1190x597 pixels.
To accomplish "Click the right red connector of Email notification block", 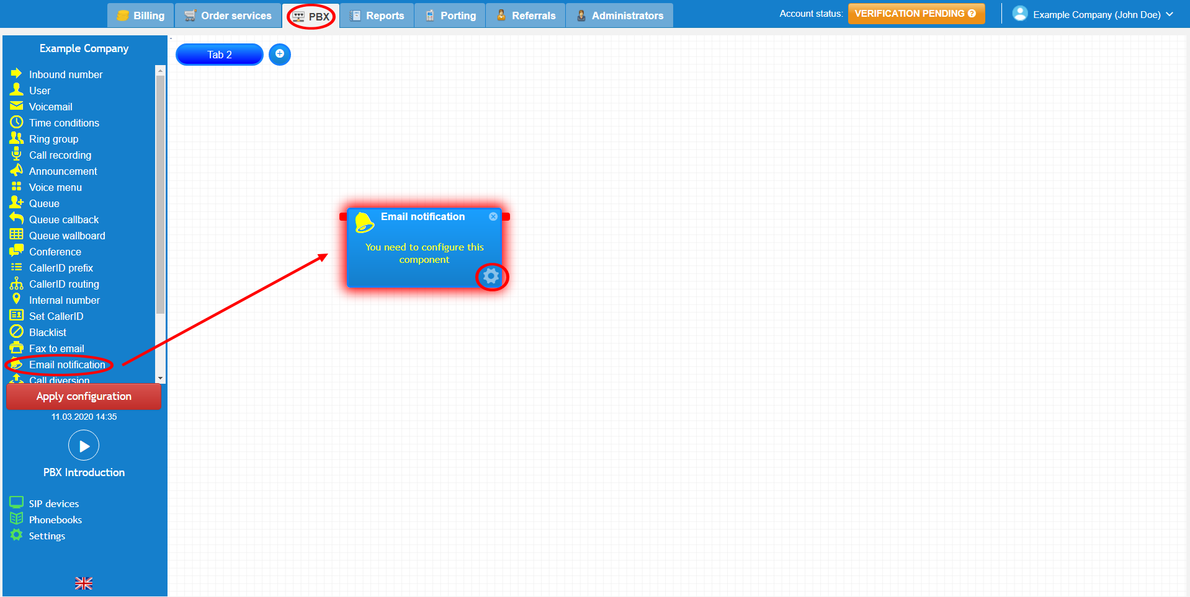I will pyautogui.click(x=506, y=216).
